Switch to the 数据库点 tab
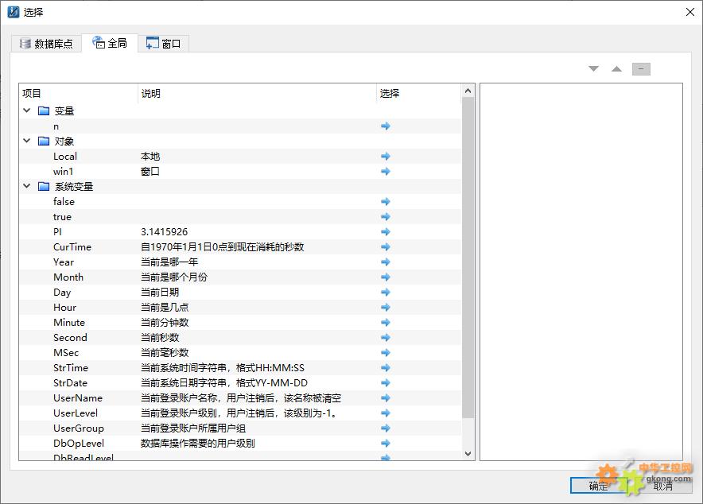Image resolution: width=703 pixels, height=504 pixels. pos(46,44)
